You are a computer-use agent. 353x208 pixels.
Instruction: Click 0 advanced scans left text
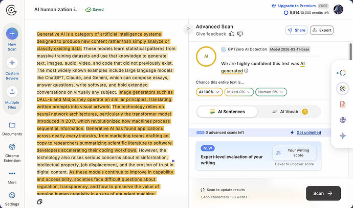click(225, 133)
